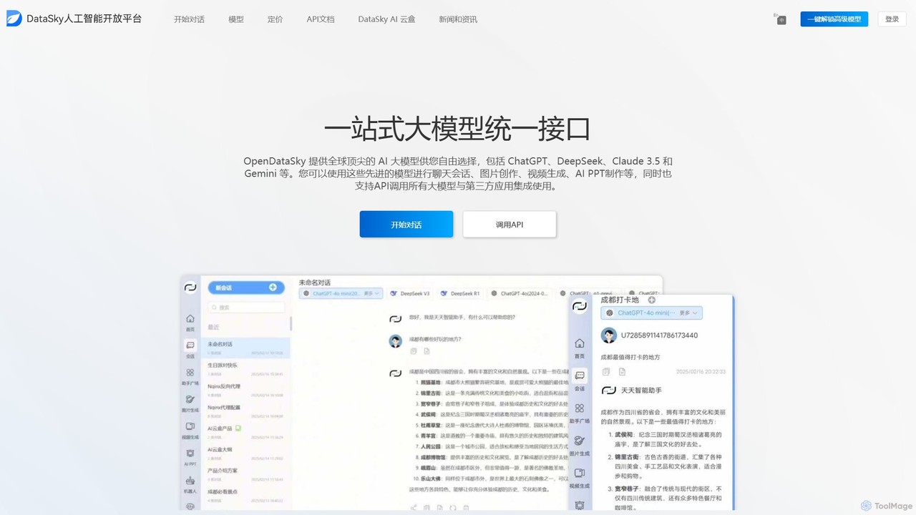Open ChatGPT-4o mini selector in 成都打卡地 window

click(652, 313)
